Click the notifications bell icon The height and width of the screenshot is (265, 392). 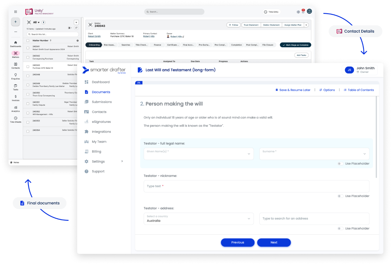[303, 12]
